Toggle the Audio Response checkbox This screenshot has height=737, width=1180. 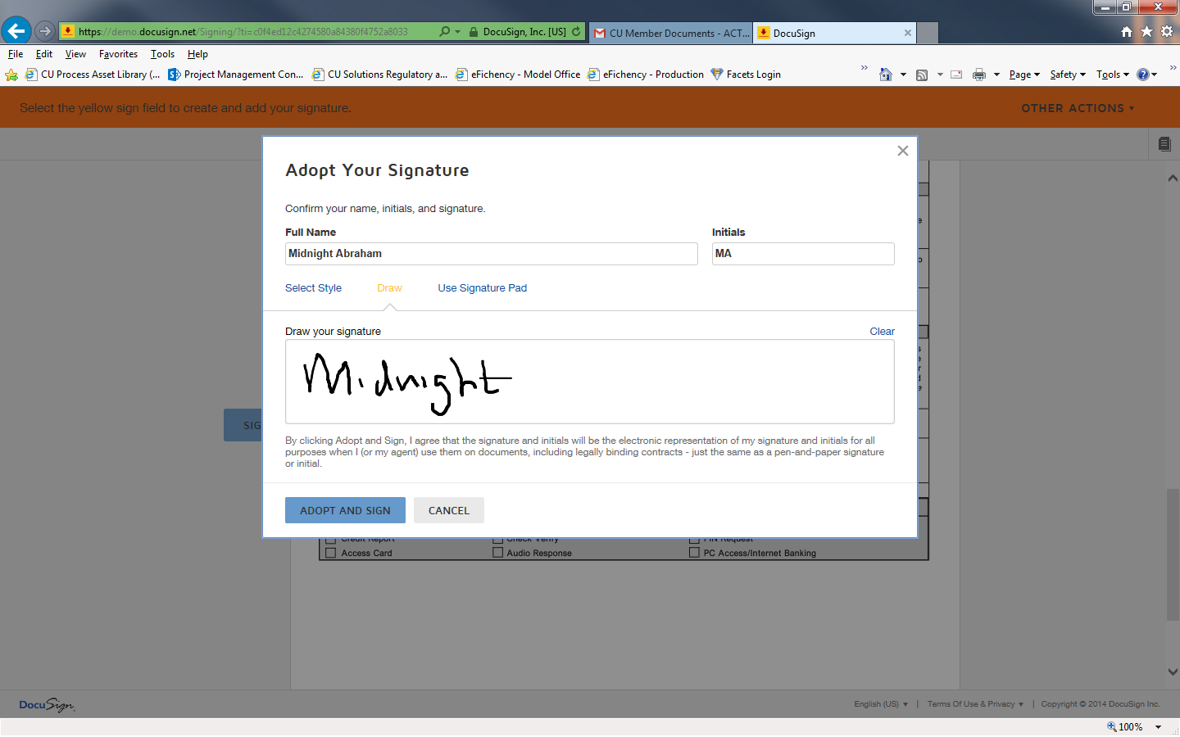[x=497, y=553]
